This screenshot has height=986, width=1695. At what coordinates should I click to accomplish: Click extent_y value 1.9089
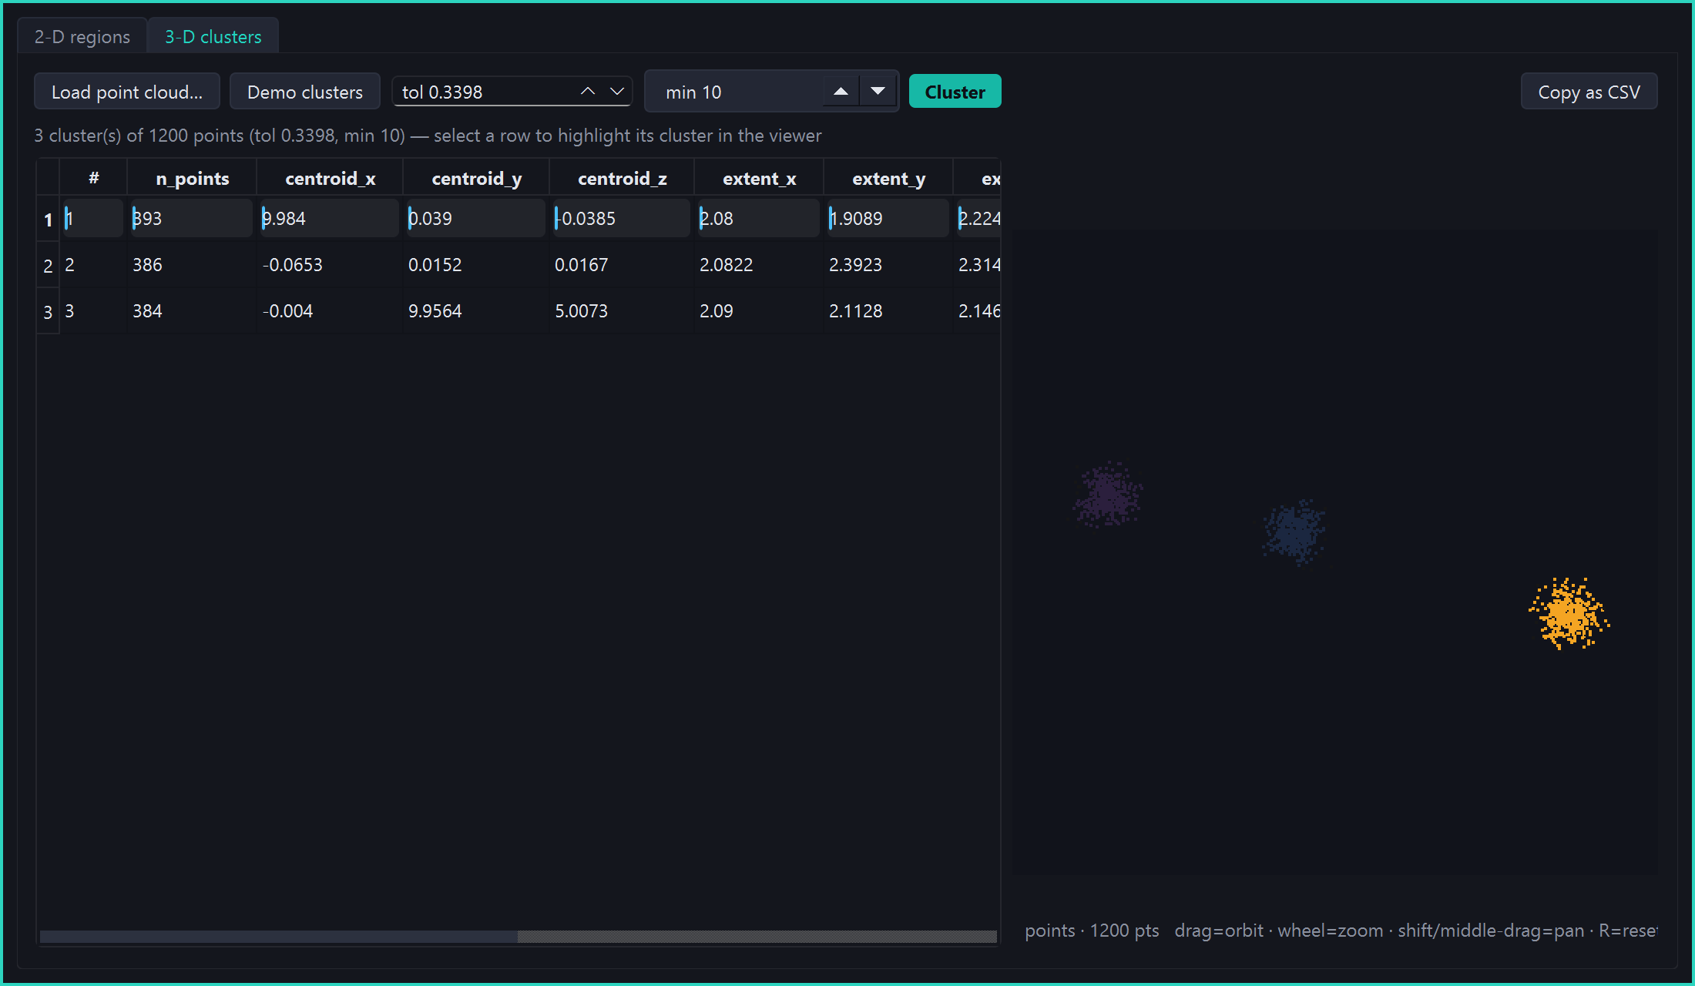888,218
